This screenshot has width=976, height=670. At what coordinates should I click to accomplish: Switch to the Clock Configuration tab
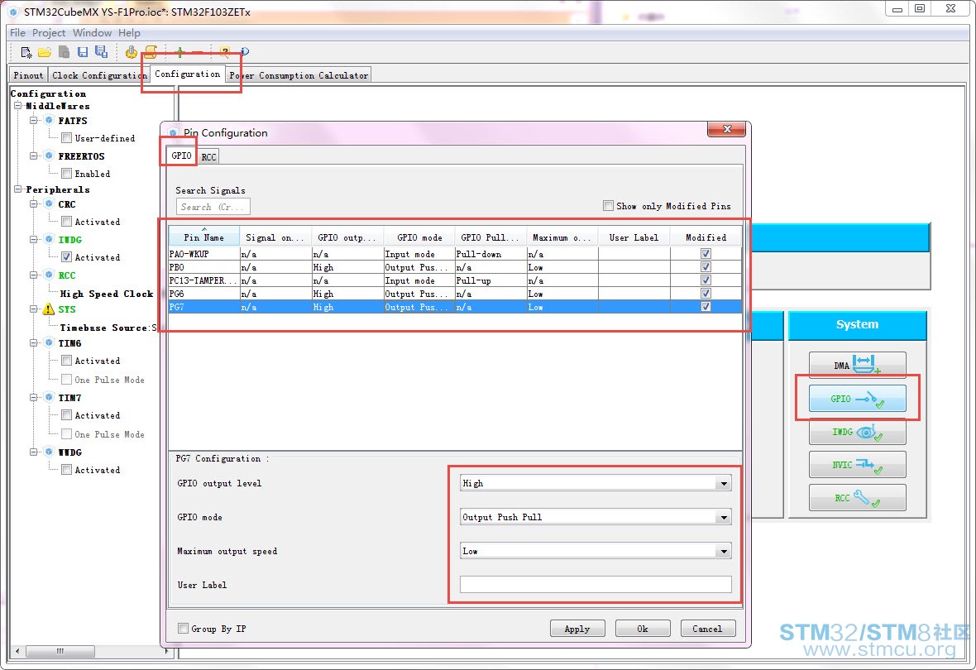point(99,75)
